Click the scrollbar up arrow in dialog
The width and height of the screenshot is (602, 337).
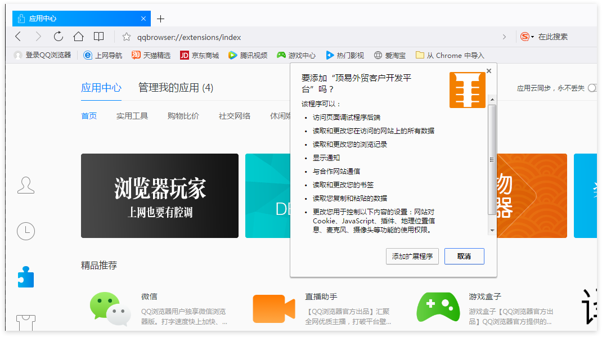492,100
